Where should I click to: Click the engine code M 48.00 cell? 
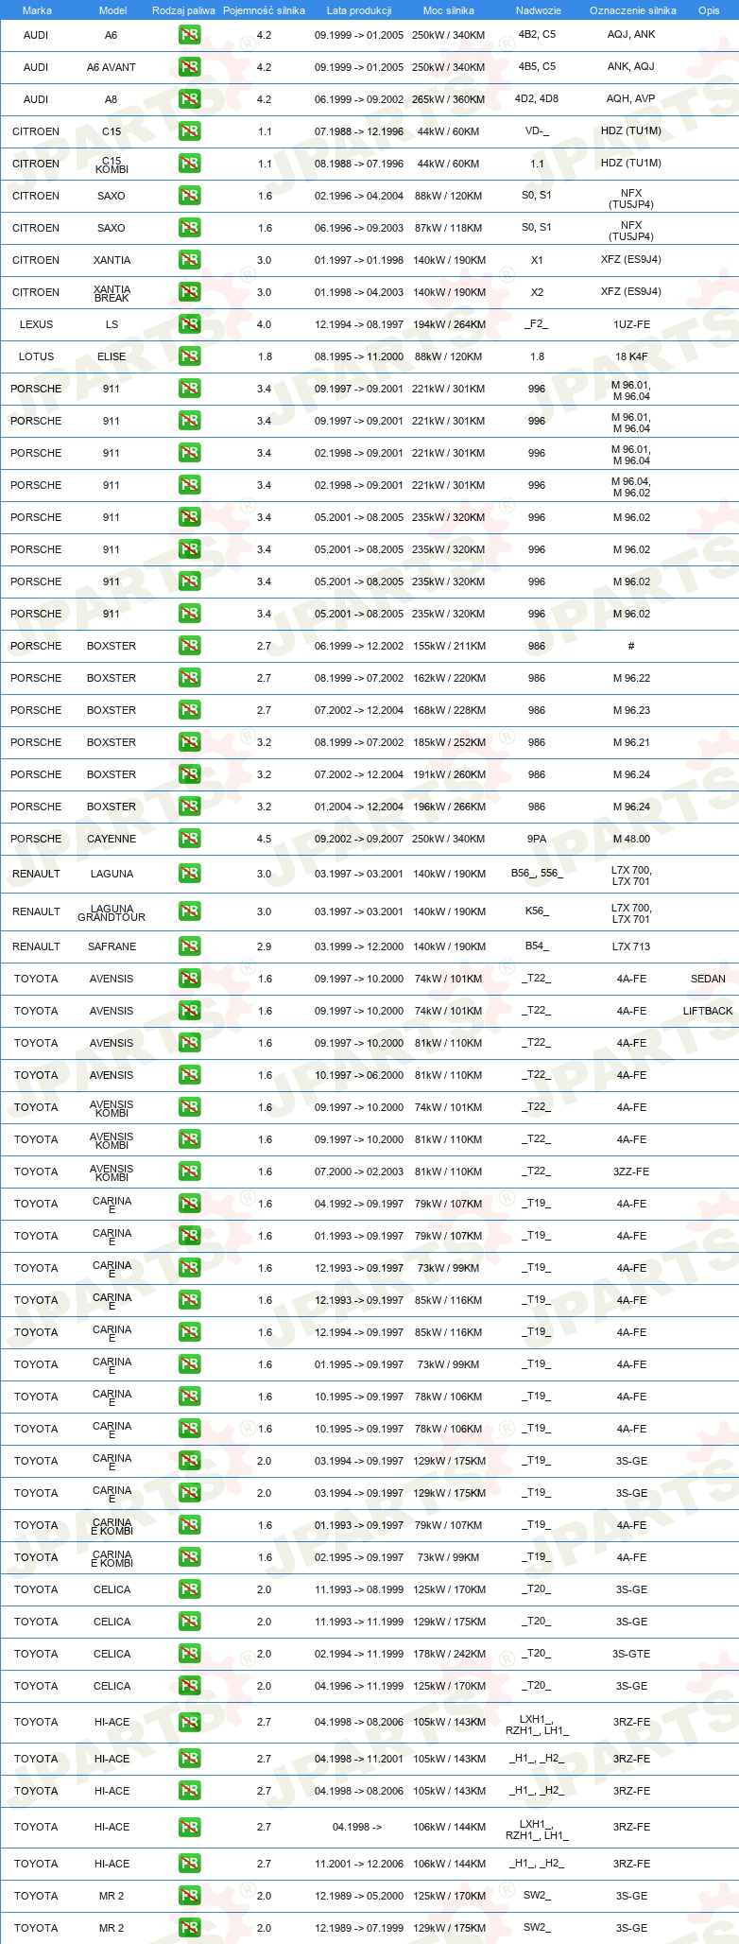(x=631, y=839)
